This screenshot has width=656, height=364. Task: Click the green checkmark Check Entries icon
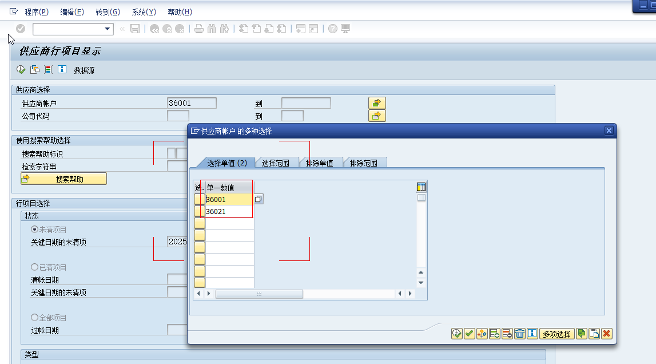click(470, 334)
